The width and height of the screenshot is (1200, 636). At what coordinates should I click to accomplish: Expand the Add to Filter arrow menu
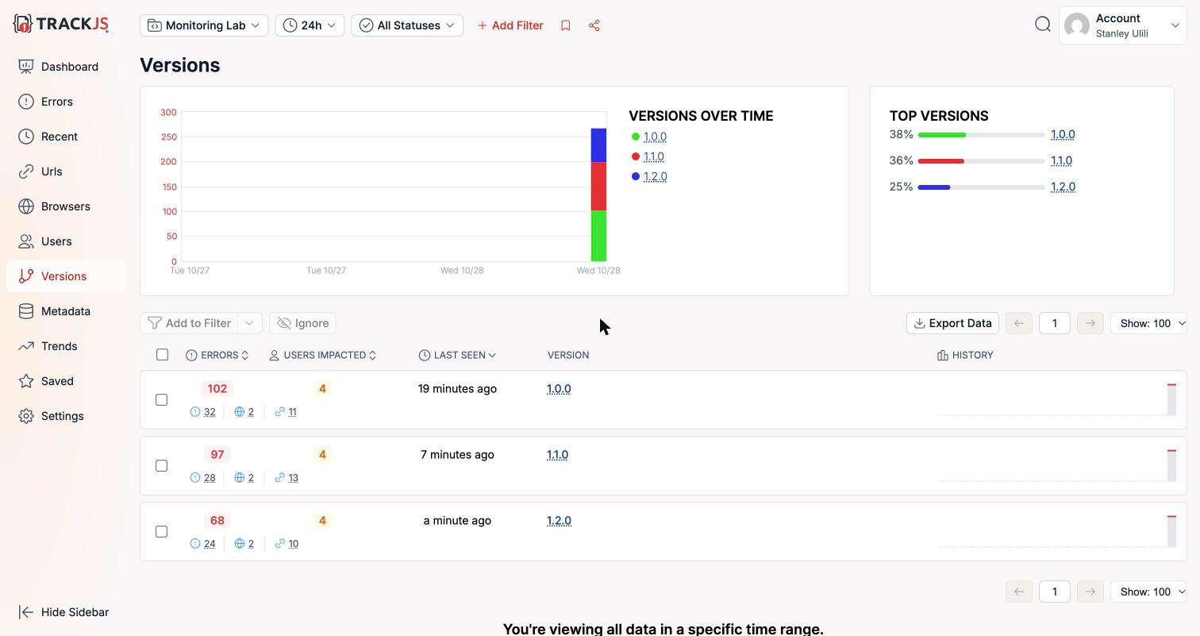pyautogui.click(x=249, y=323)
